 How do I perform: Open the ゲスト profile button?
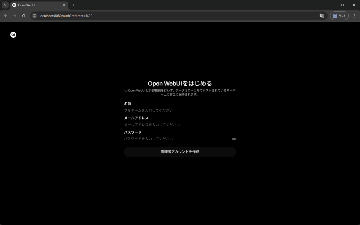pos(339,16)
